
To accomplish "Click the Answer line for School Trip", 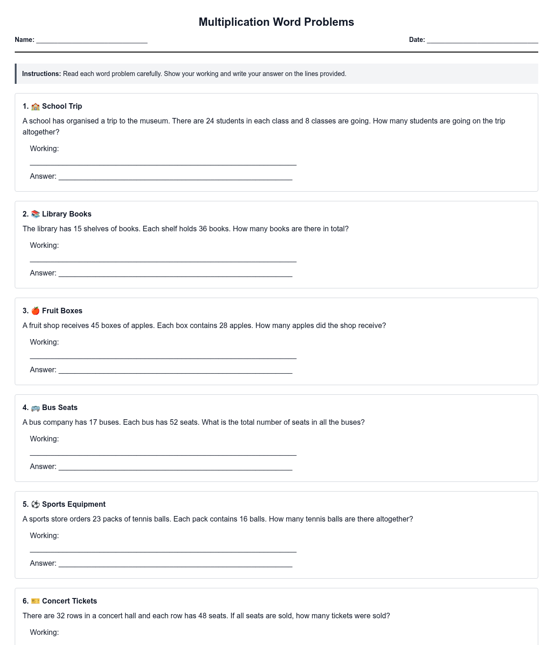I will pyautogui.click(x=175, y=176).
